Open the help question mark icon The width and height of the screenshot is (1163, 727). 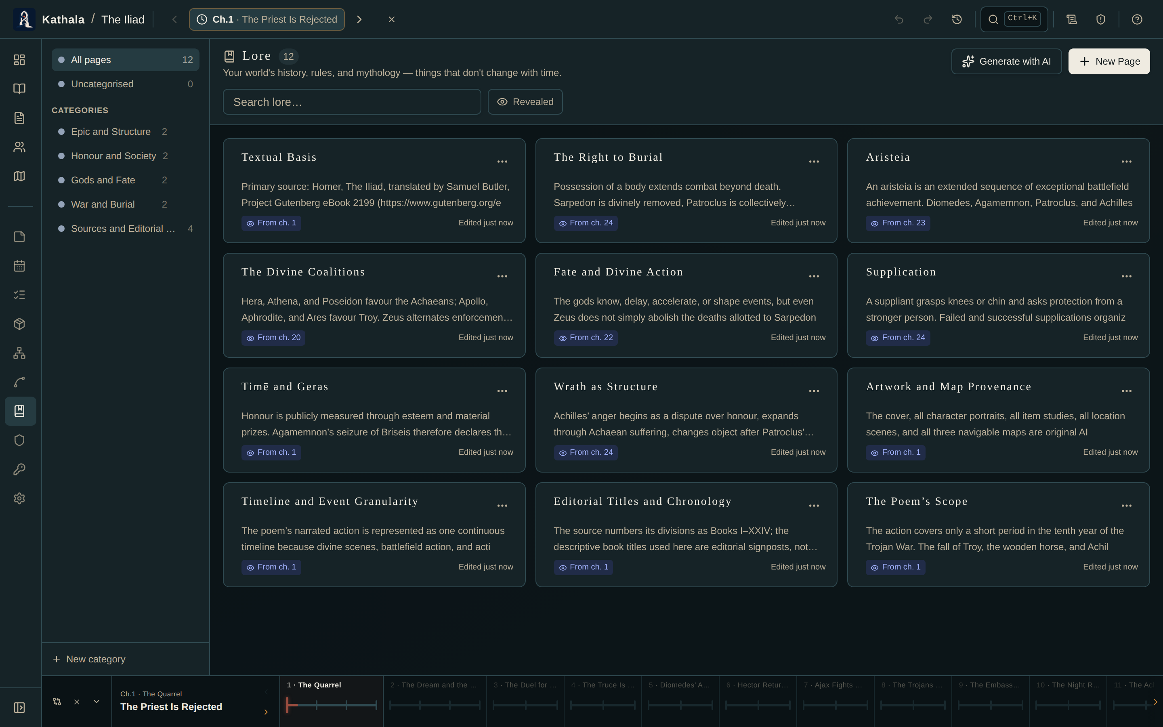(x=1137, y=19)
